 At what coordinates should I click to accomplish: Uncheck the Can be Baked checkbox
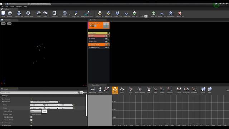pos(31,120)
